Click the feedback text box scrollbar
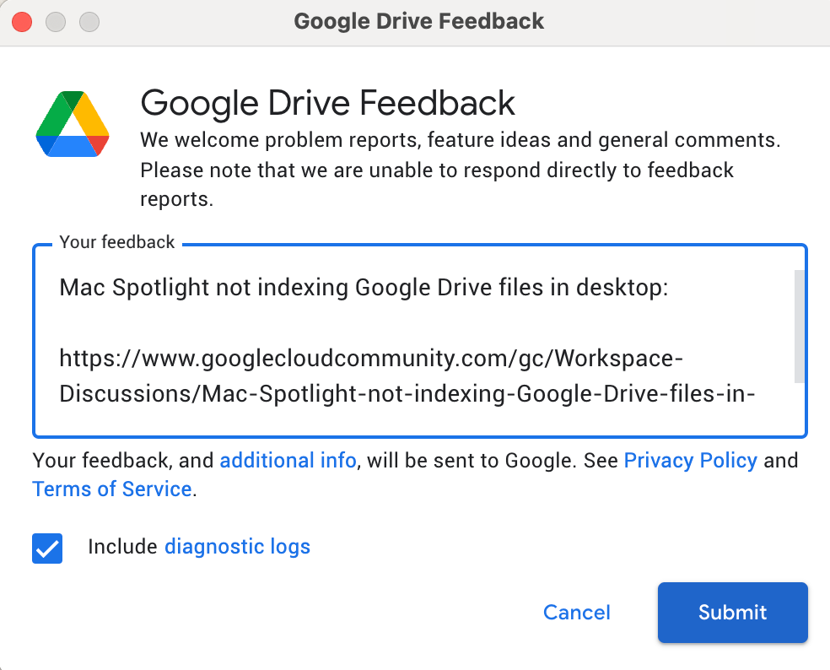The height and width of the screenshot is (670, 830). pyautogui.click(x=800, y=327)
